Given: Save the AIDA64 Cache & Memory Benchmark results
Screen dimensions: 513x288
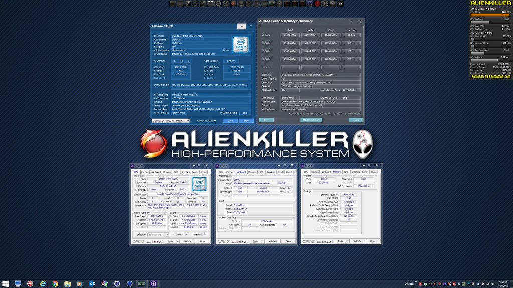Looking at the screenshot, I should click(x=266, y=120).
